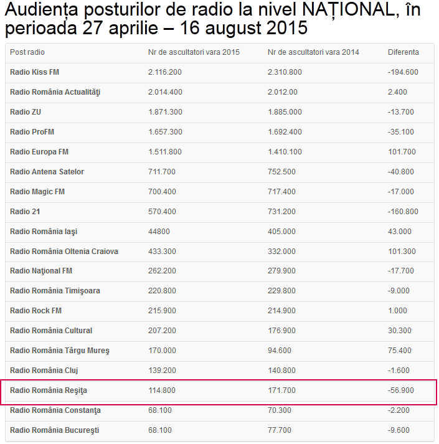Click Radio România Oltenia Craiova name
This screenshot has width=439, height=444.
click(64, 252)
